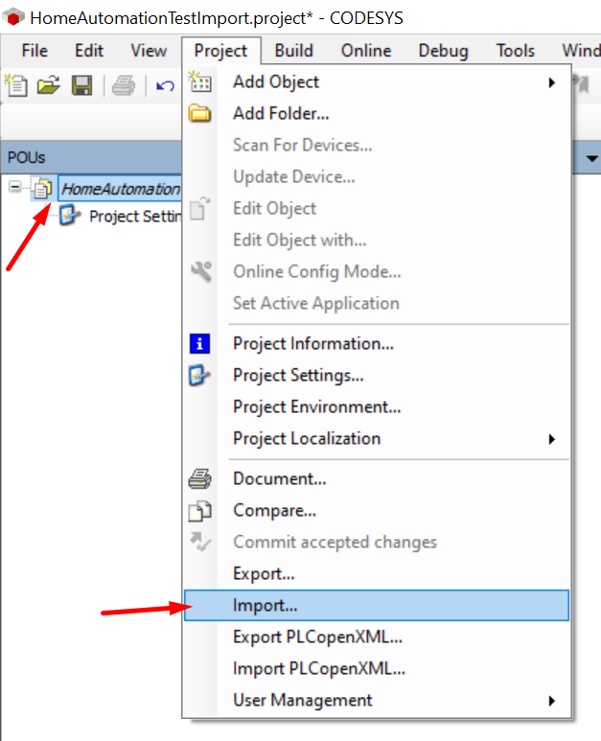Click the Project Settings menu icon
601x741 pixels.
[x=200, y=375]
